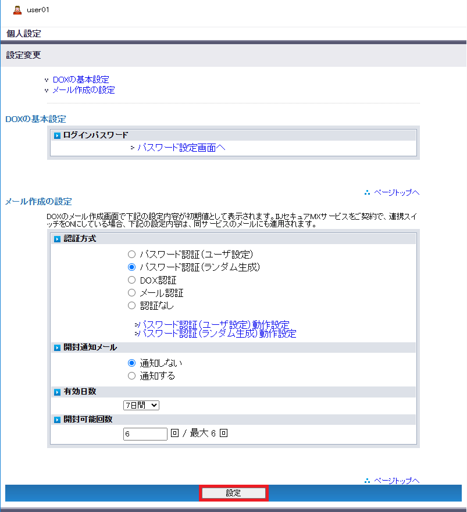Choose the メール認証 radio button
Viewport: 467px width, 512px height.
click(131, 293)
